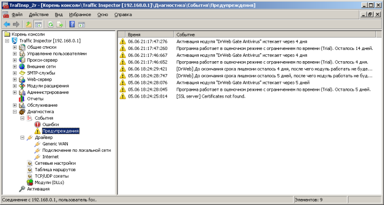Select Подключение по локальной сети item
The width and height of the screenshot is (384, 205).
click(x=76, y=150)
